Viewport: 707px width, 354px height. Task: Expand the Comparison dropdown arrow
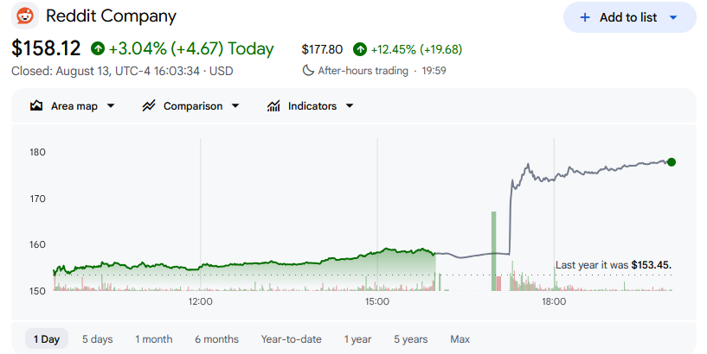[x=235, y=106]
